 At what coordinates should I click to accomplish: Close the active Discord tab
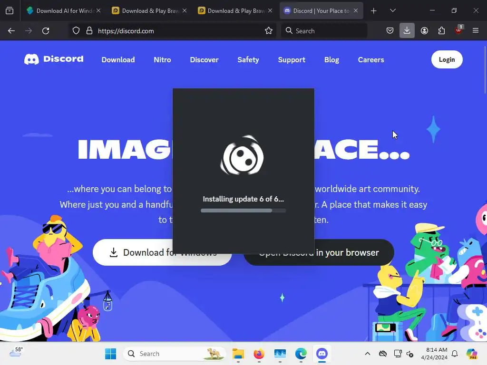(356, 10)
